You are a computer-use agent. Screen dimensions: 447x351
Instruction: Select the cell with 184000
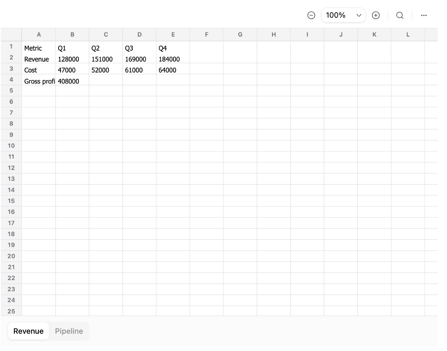(173, 58)
